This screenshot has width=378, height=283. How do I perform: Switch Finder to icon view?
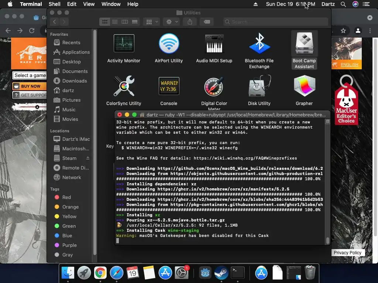104,22
